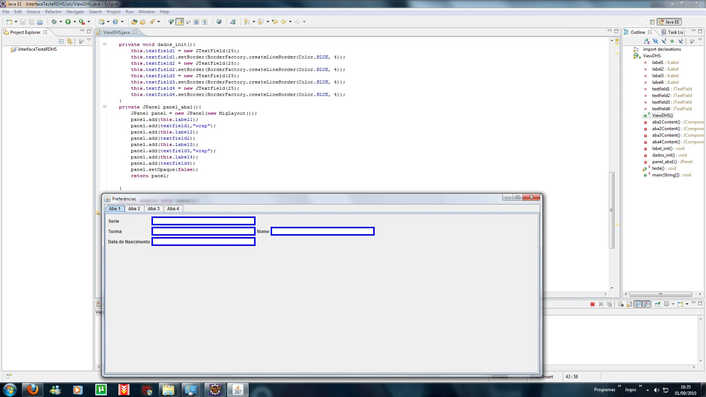The height and width of the screenshot is (397, 706).
Task: Click the Serie text field
Action: click(203, 221)
